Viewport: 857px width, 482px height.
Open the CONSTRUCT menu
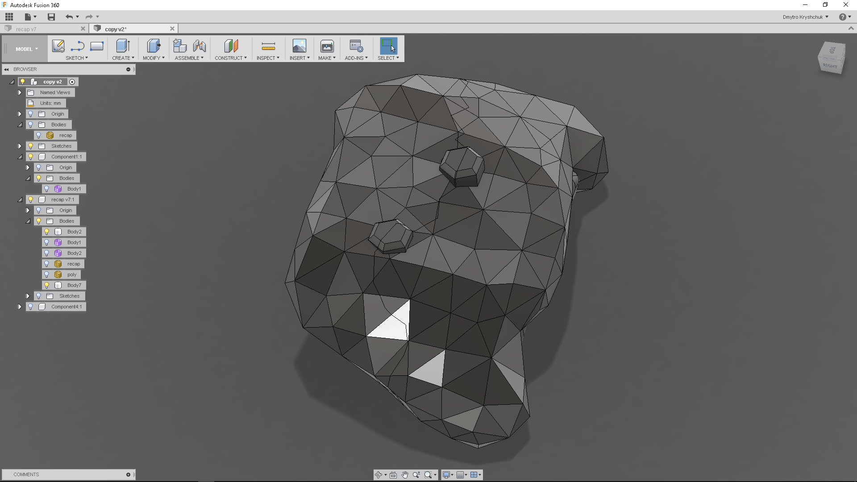[231, 58]
